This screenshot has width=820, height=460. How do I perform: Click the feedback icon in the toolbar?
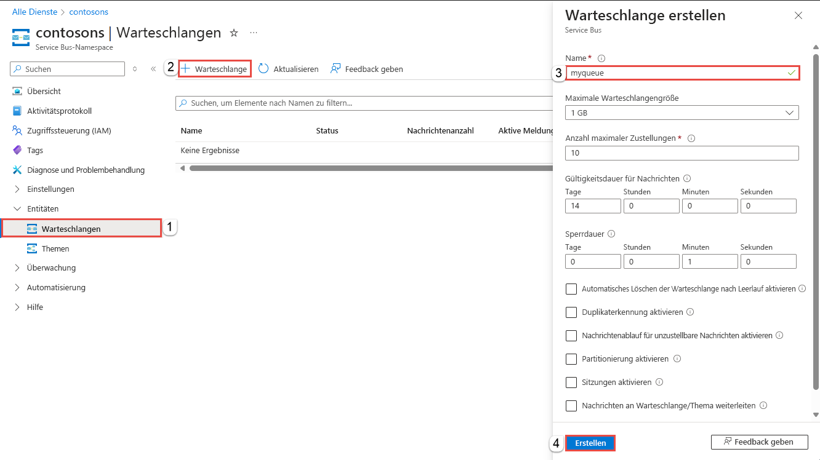click(336, 69)
